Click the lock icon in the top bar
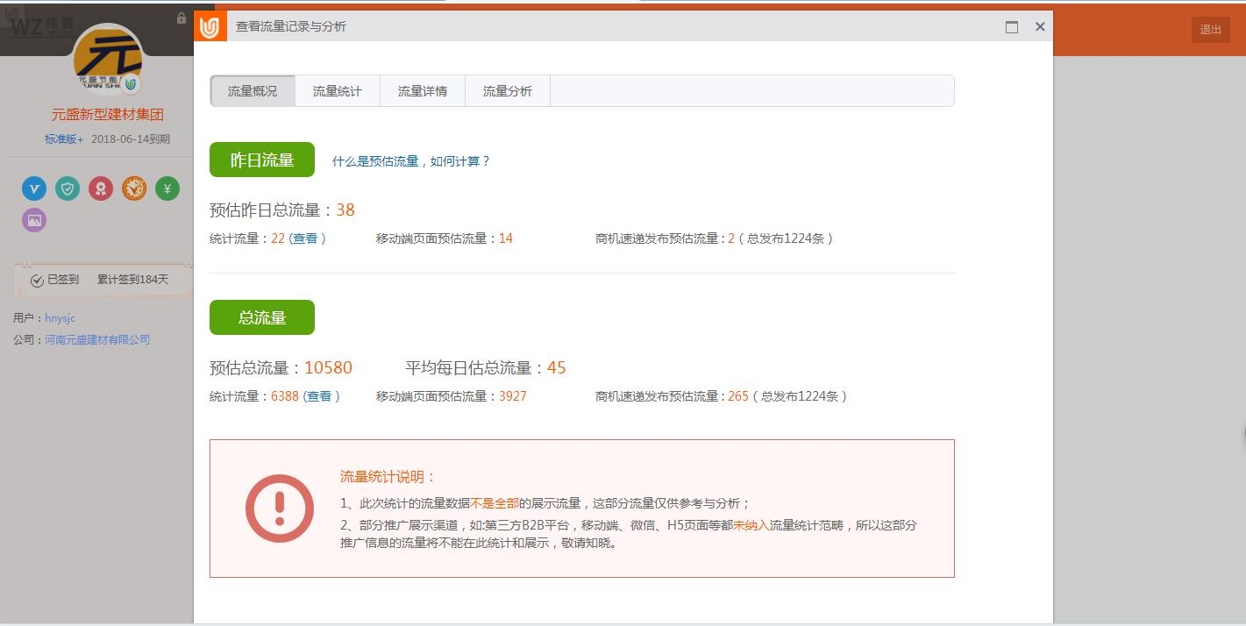 pos(182,18)
